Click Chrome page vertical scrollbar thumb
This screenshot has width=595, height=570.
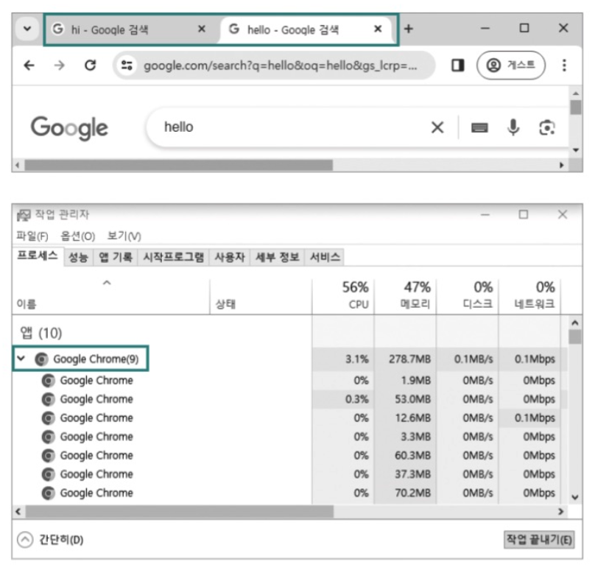coord(576,108)
